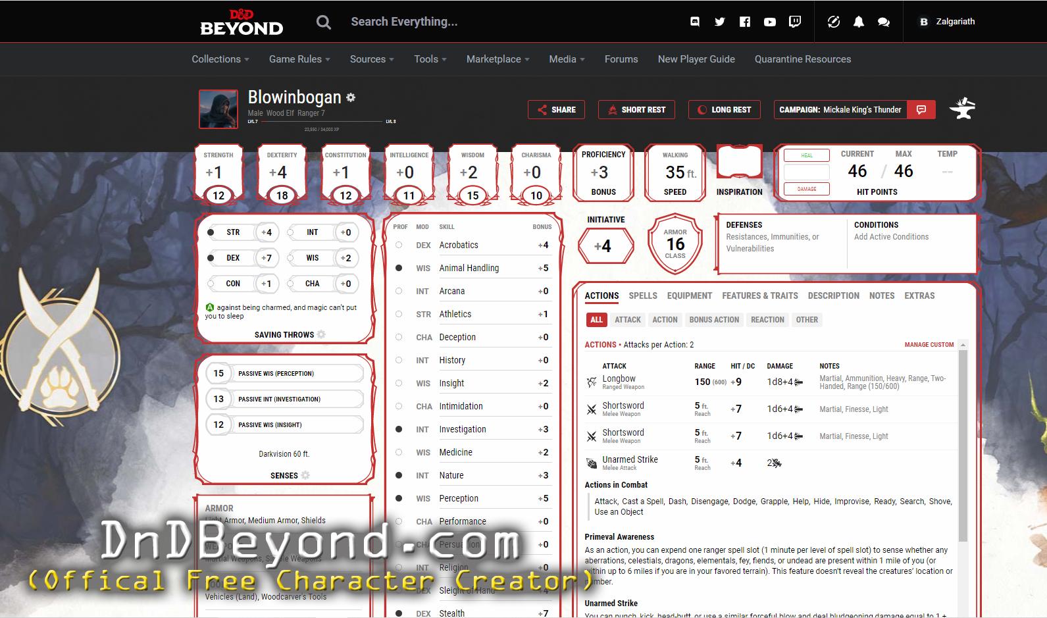Click the character settings gear beside Blowinbogan
Image resolution: width=1047 pixels, height=618 pixels.
(x=351, y=97)
